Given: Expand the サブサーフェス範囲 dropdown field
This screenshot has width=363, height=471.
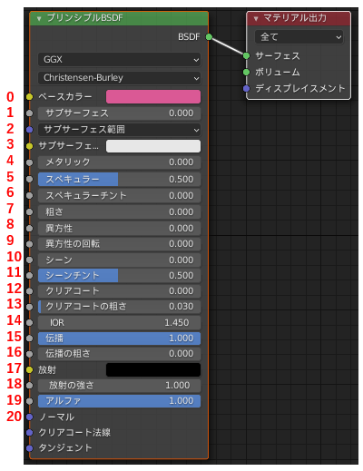Looking at the screenshot, I should point(119,130).
